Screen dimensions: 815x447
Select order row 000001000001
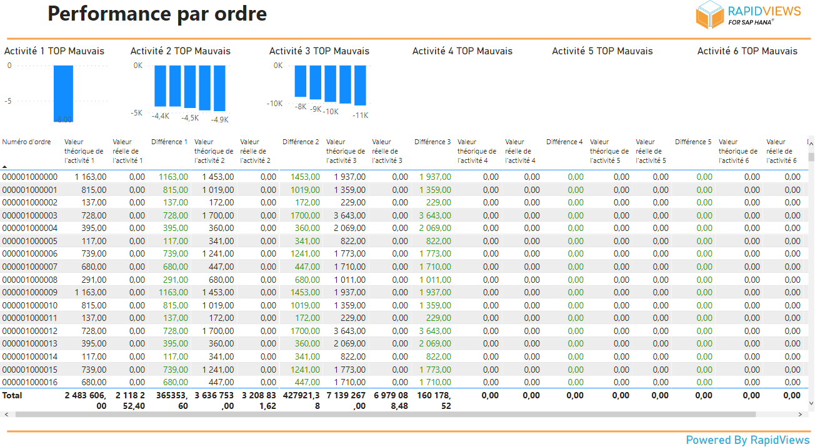tap(404, 190)
